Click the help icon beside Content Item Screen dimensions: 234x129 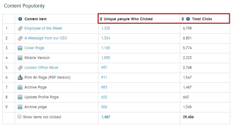click(20, 19)
